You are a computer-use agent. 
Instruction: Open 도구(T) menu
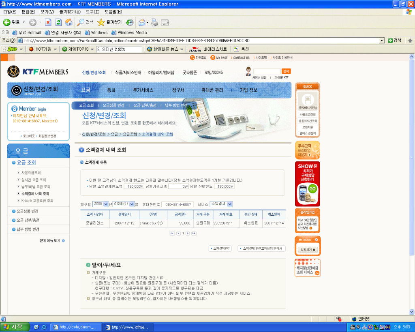pos(93,12)
